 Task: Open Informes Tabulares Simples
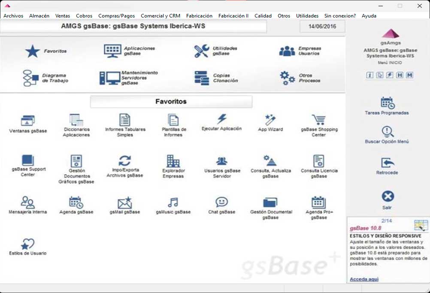(x=125, y=125)
